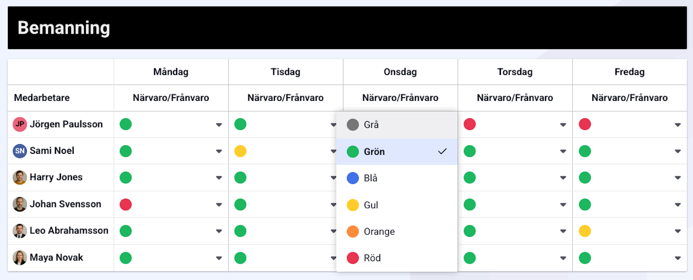Click Leo Abrahamsson's profile photo
693x280 pixels.
20,231
